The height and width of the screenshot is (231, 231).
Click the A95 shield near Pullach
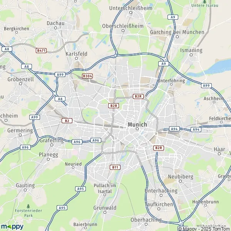tap(80, 189)
